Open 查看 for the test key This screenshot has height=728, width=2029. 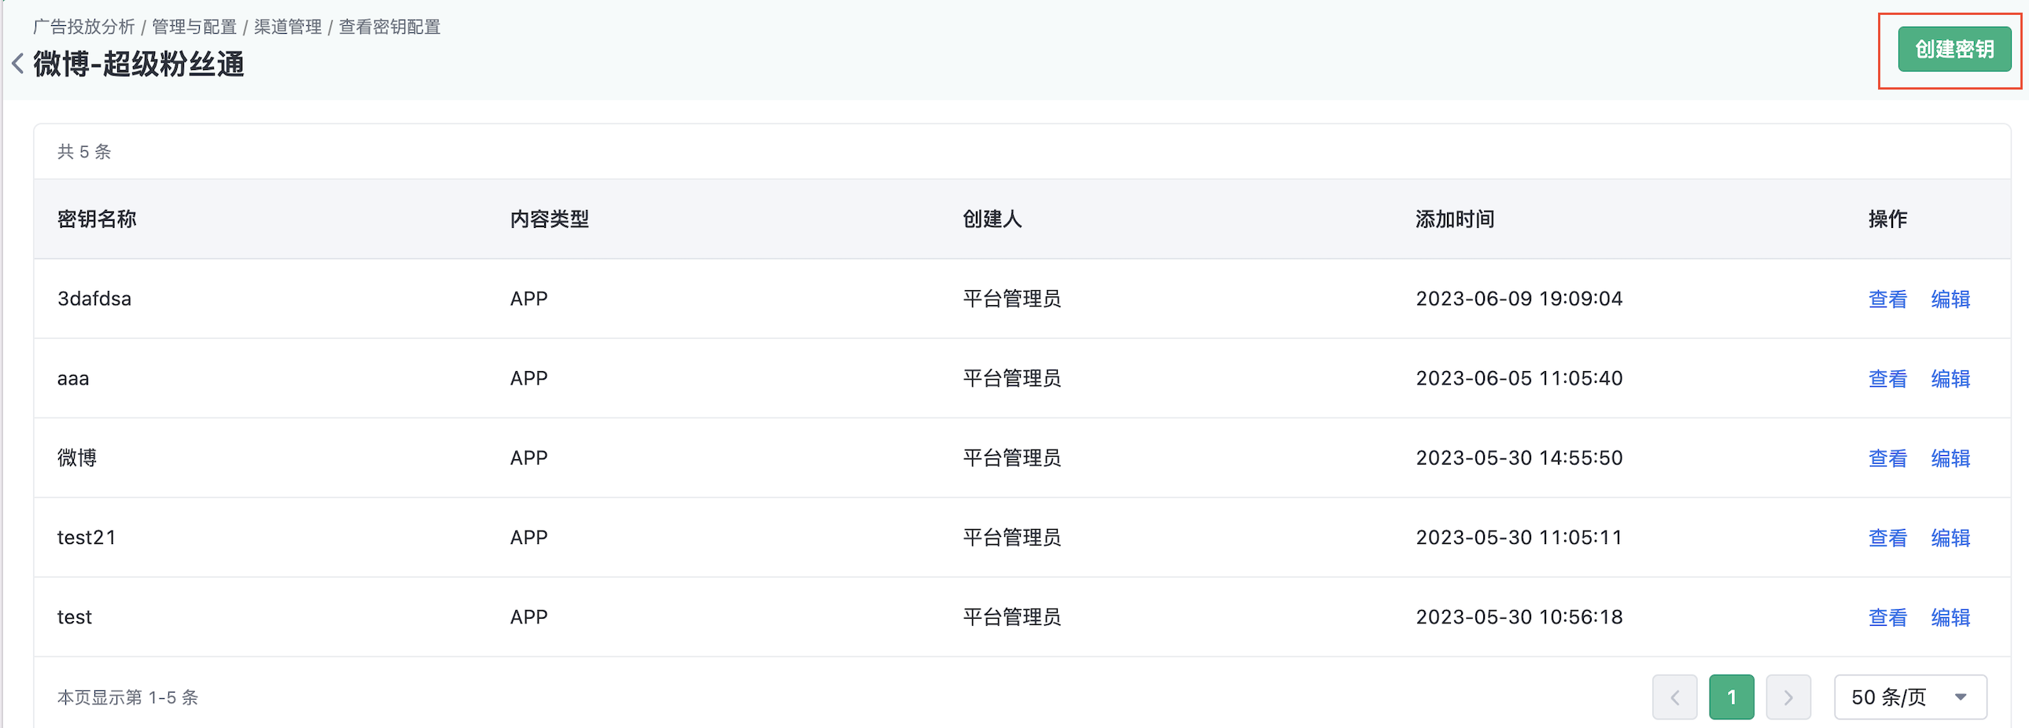tap(1887, 617)
